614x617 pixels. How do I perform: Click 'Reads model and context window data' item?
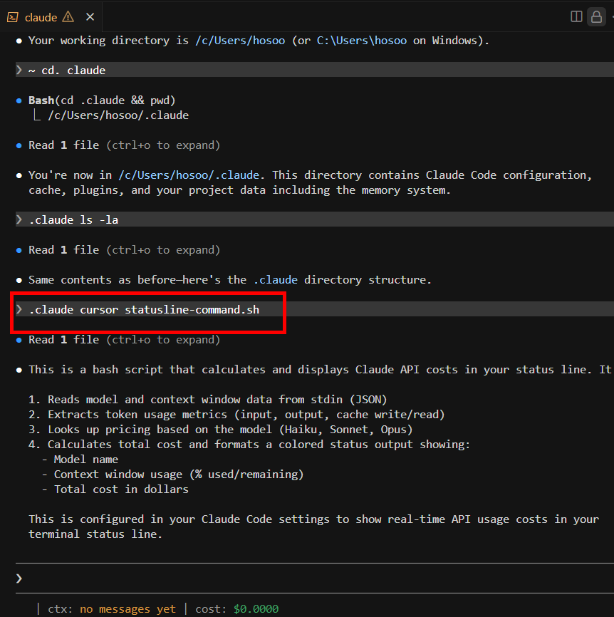pyautogui.click(x=208, y=400)
